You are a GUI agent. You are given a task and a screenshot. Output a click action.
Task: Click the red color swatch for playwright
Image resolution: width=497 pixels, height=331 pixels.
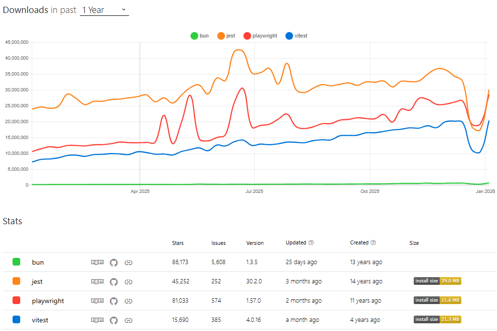tap(16, 301)
